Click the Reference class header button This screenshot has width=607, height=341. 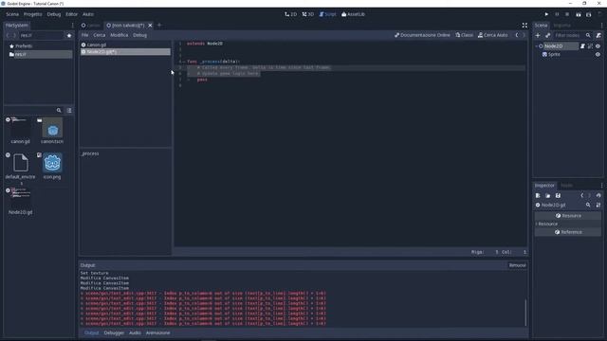coord(568,232)
